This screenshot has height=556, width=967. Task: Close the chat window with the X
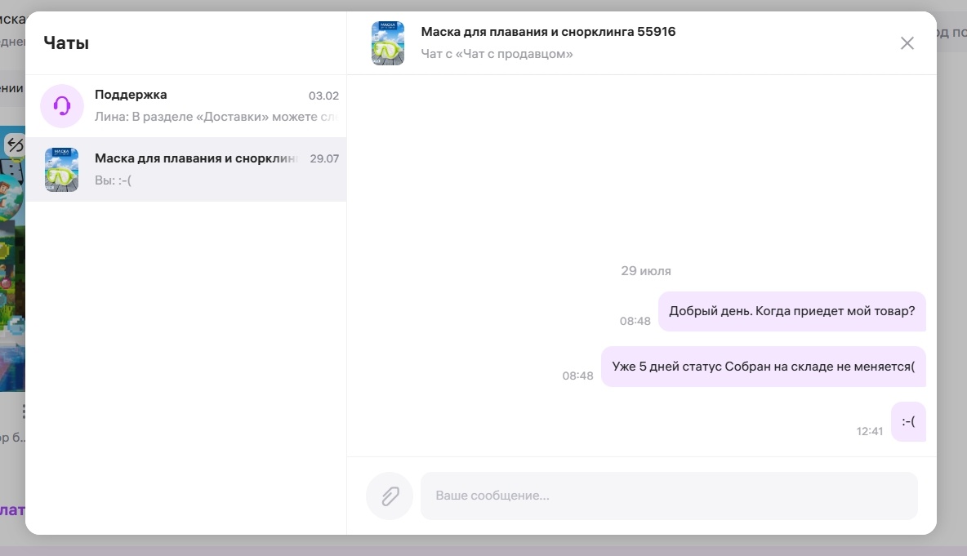tap(907, 43)
